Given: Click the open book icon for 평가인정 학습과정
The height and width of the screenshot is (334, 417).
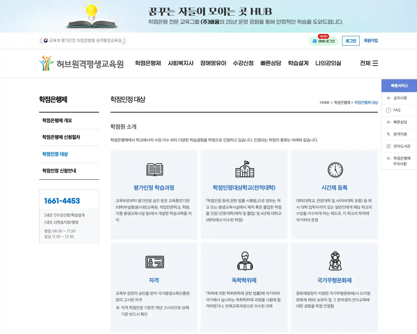Looking at the screenshot, I should [155, 170].
